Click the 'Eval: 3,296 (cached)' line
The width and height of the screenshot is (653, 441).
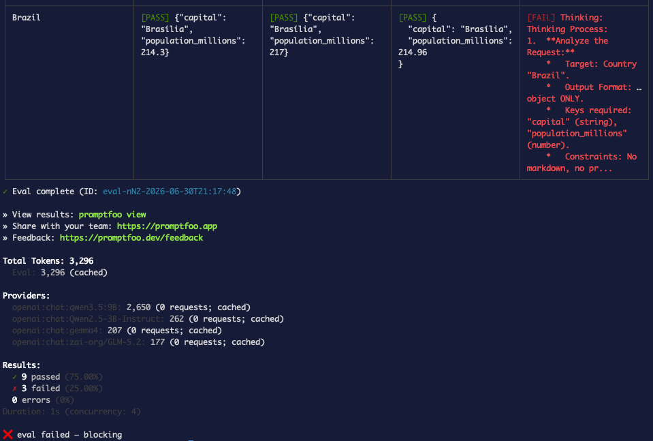point(59,273)
